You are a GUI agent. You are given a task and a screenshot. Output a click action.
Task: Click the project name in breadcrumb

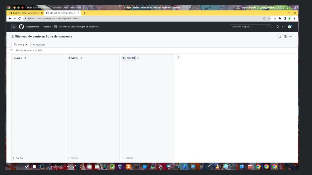coord(78,27)
